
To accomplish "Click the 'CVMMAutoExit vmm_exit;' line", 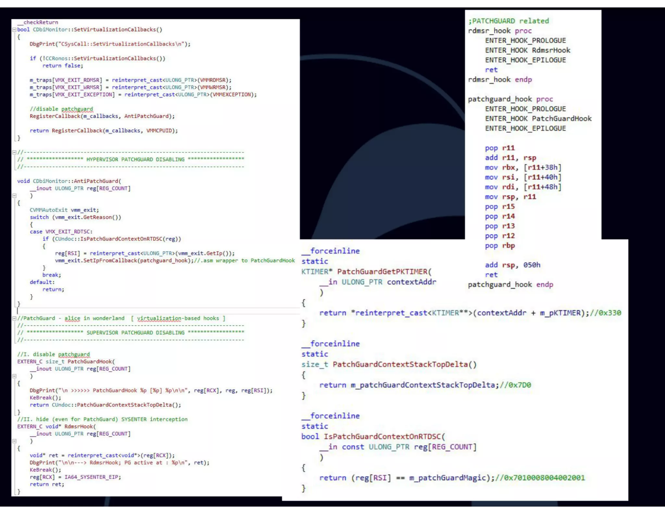I will click(64, 210).
